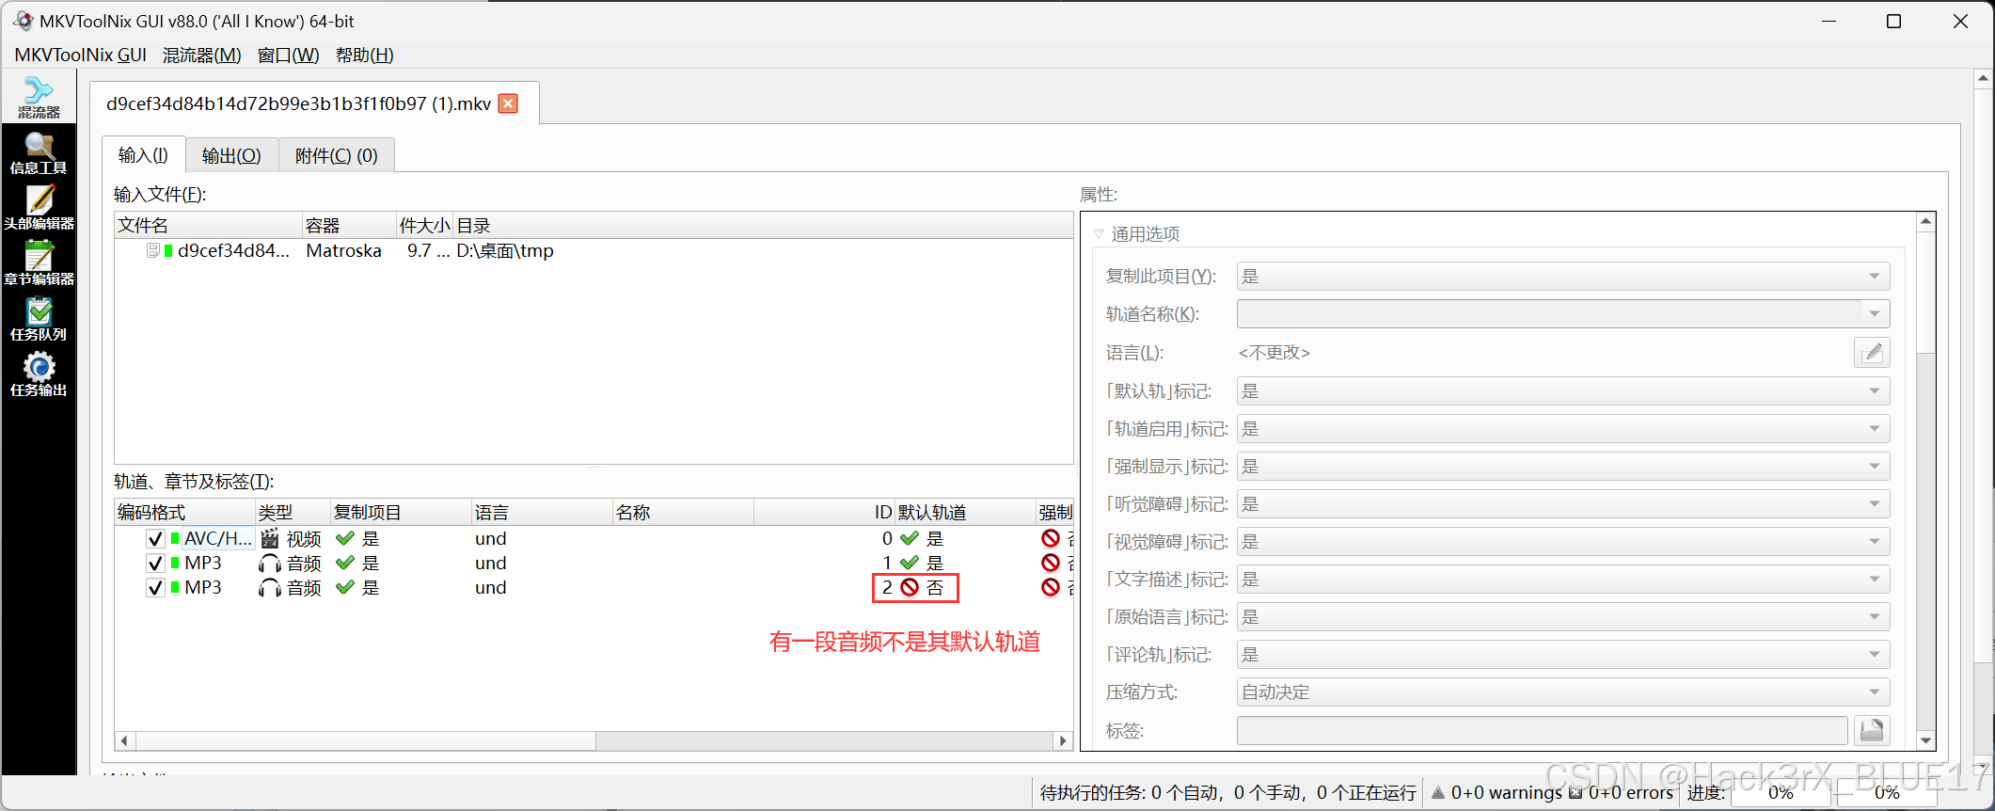Select the 输入(I) tab
The height and width of the screenshot is (811, 1995).
(143, 154)
